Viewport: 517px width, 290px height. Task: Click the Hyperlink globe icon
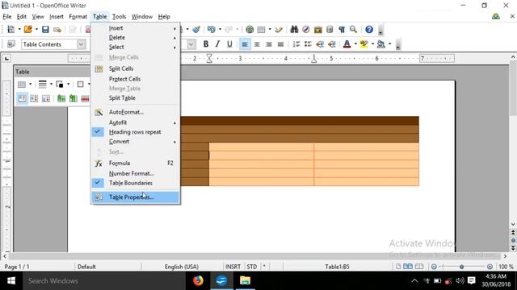[250, 30]
